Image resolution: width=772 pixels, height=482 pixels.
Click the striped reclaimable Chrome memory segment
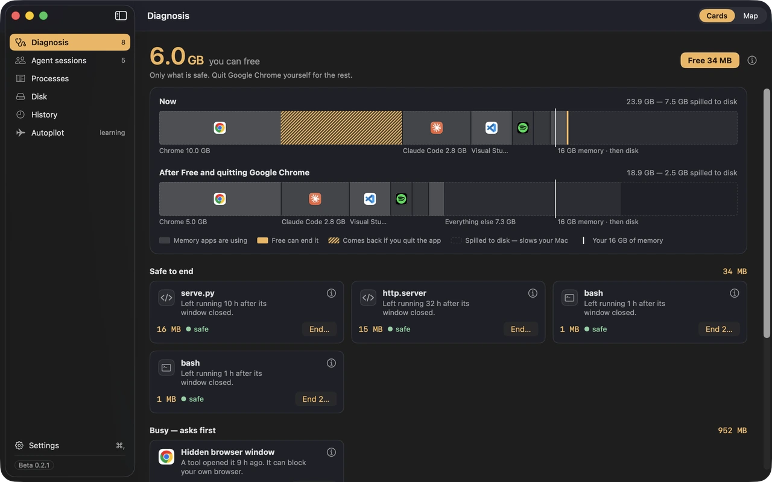coord(341,128)
